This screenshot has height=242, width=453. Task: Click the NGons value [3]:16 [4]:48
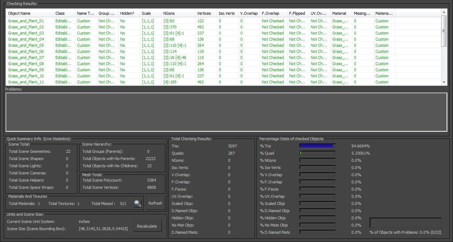pyautogui.click(x=174, y=58)
